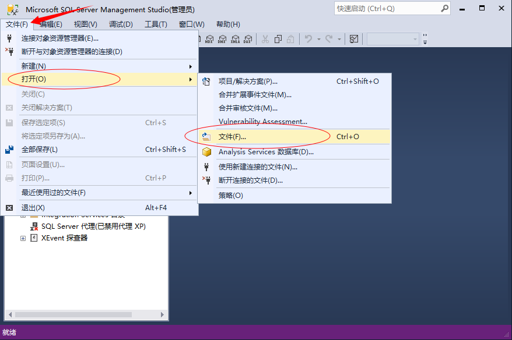Choose 连接对象资源管理器(E)... from File menu
Viewport: 512px width, 340px height.
100,38
